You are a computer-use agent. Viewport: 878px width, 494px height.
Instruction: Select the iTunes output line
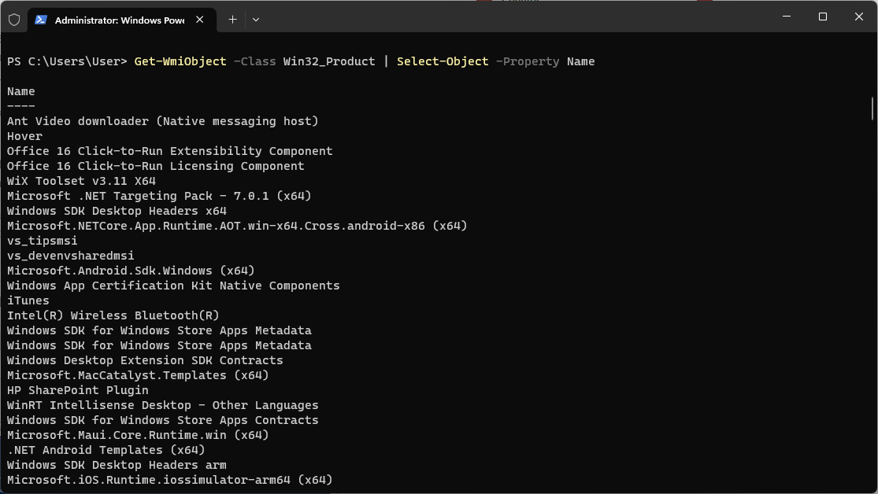coord(28,301)
